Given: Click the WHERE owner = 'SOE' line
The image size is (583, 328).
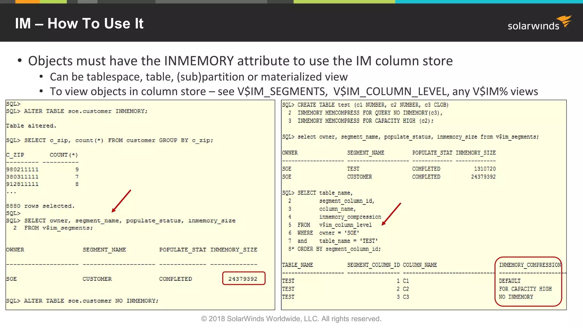Looking at the screenshot, I should pyautogui.click(x=328, y=233).
